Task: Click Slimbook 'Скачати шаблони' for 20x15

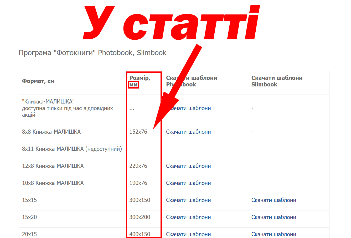Action: (x=273, y=234)
